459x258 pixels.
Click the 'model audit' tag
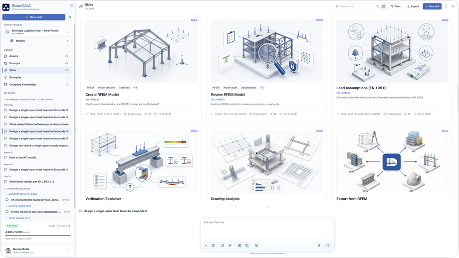tap(230, 88)
